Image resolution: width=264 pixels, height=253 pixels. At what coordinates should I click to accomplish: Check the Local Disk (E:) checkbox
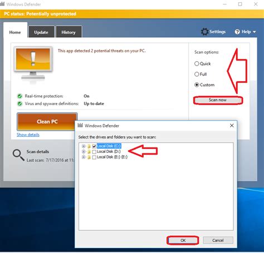(94, 157)
